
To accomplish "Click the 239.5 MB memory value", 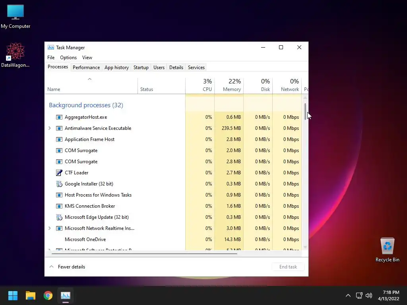I will coord(231,128).
